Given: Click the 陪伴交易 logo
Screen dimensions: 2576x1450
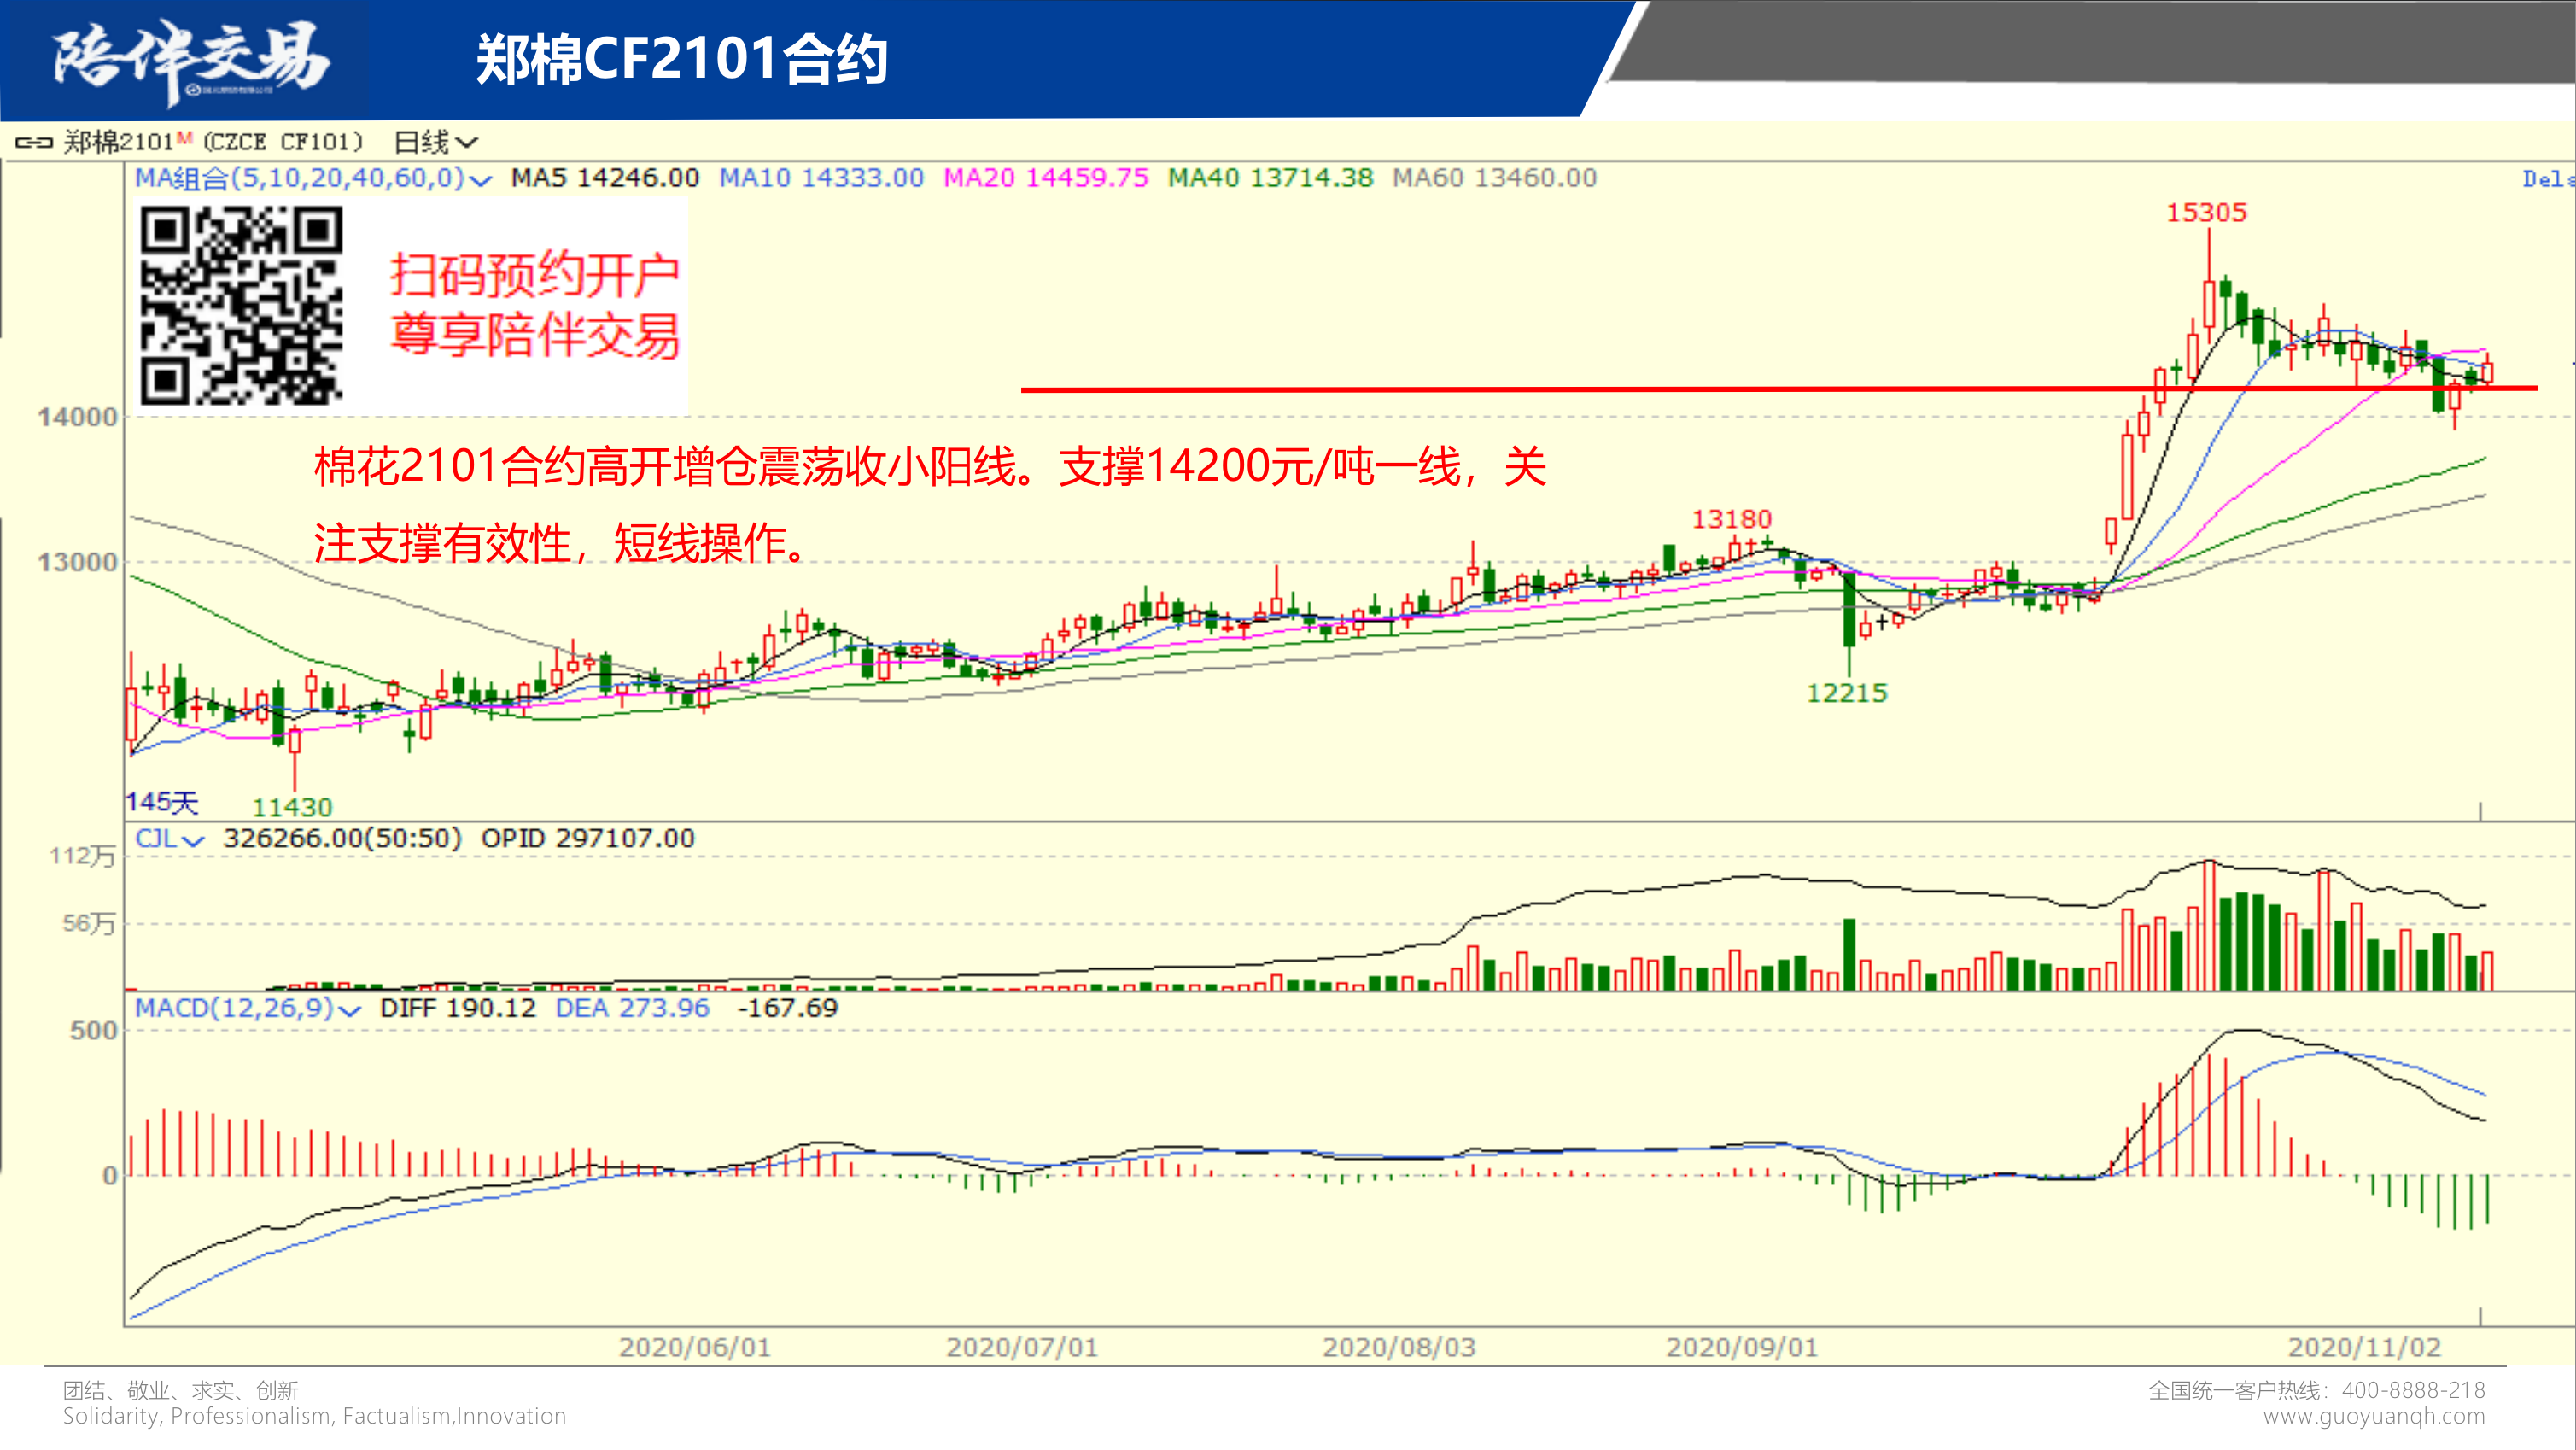Looking at the screenshot, I should pyautogui.click(x=190, y=60).
